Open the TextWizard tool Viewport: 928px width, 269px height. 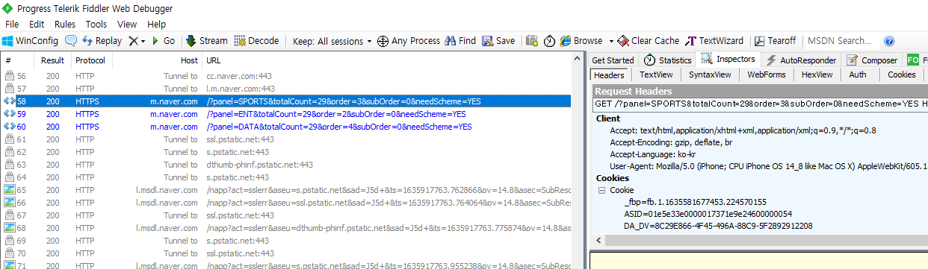click(x=715, y=41)
